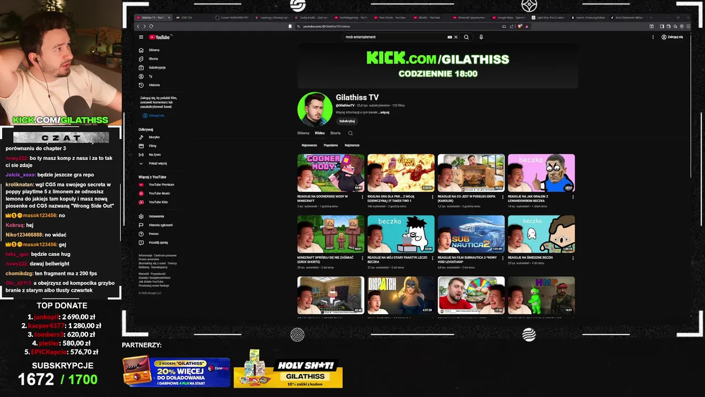Reload the page in browser toolbar

click(x=151, y=26)
